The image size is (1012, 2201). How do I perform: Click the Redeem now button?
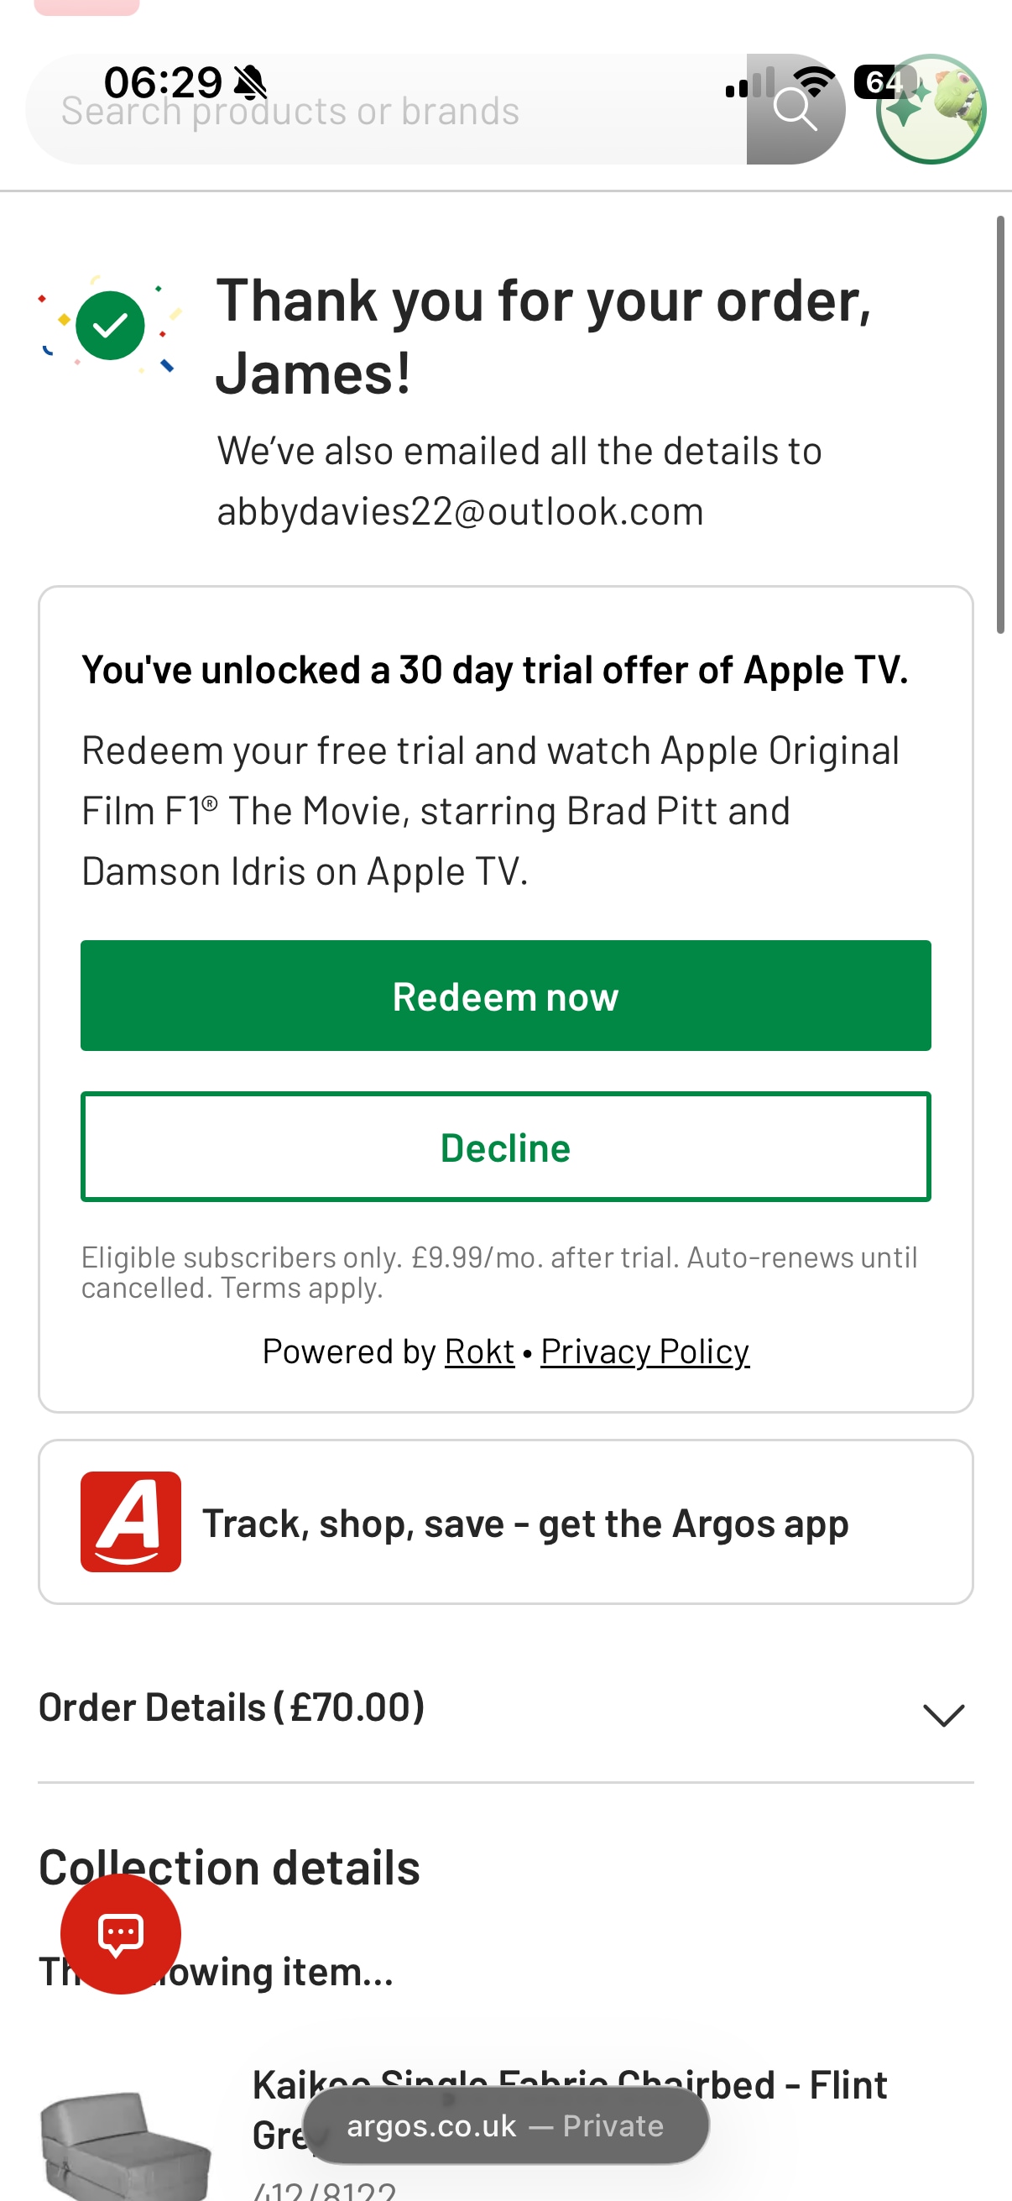tap(505, 996)
